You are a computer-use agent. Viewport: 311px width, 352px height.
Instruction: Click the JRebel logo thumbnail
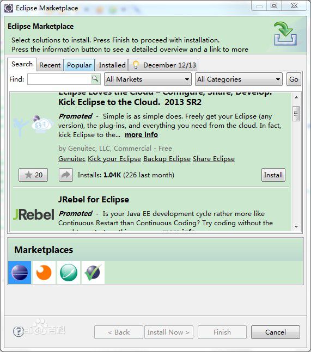33,214
